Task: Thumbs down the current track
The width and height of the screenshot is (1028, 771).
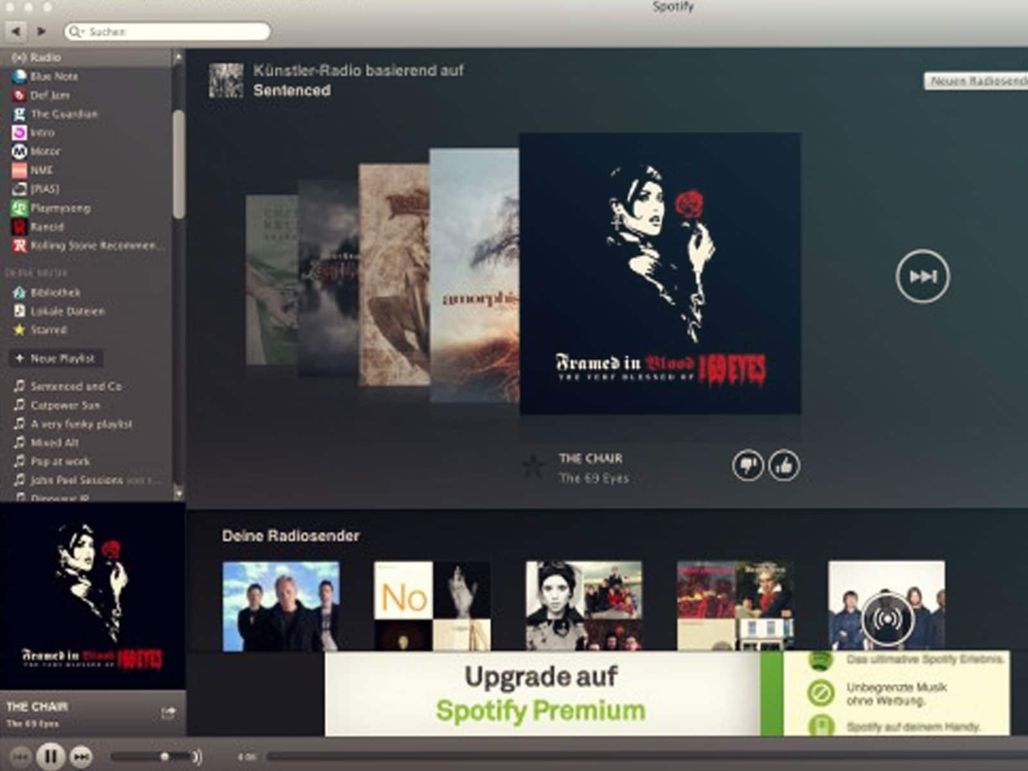Action: 748,465
